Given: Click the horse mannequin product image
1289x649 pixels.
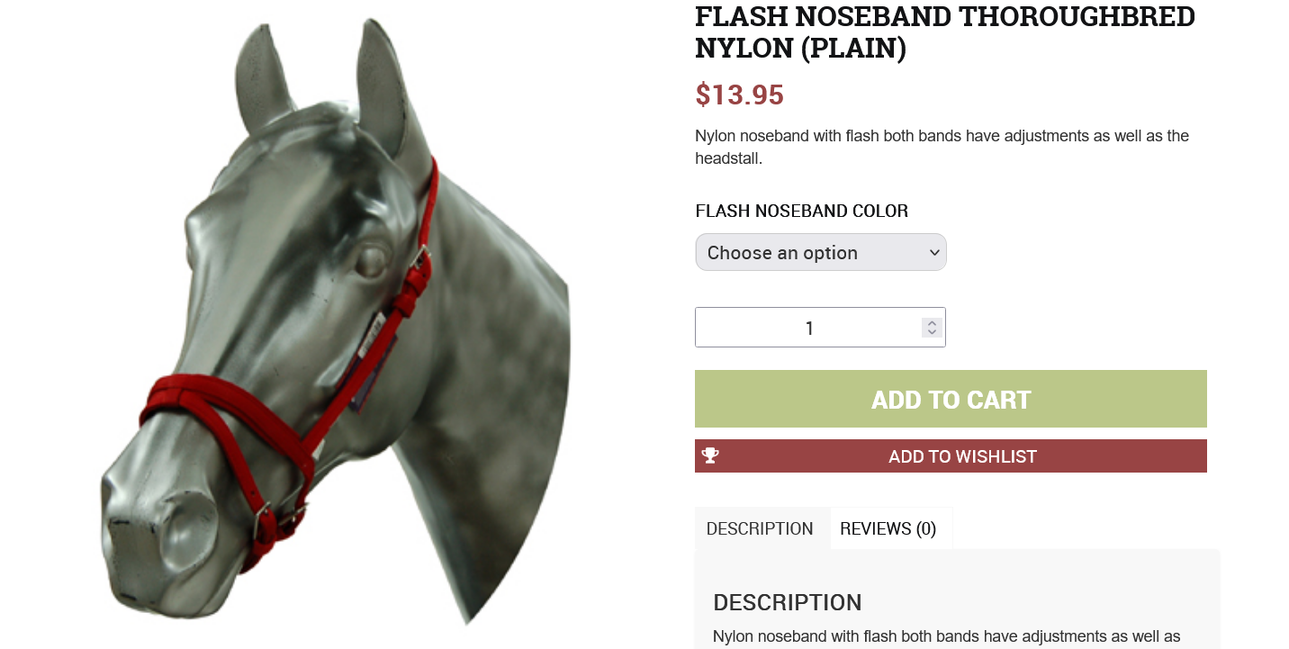Looking at the screenshot, I should point(335,320).
